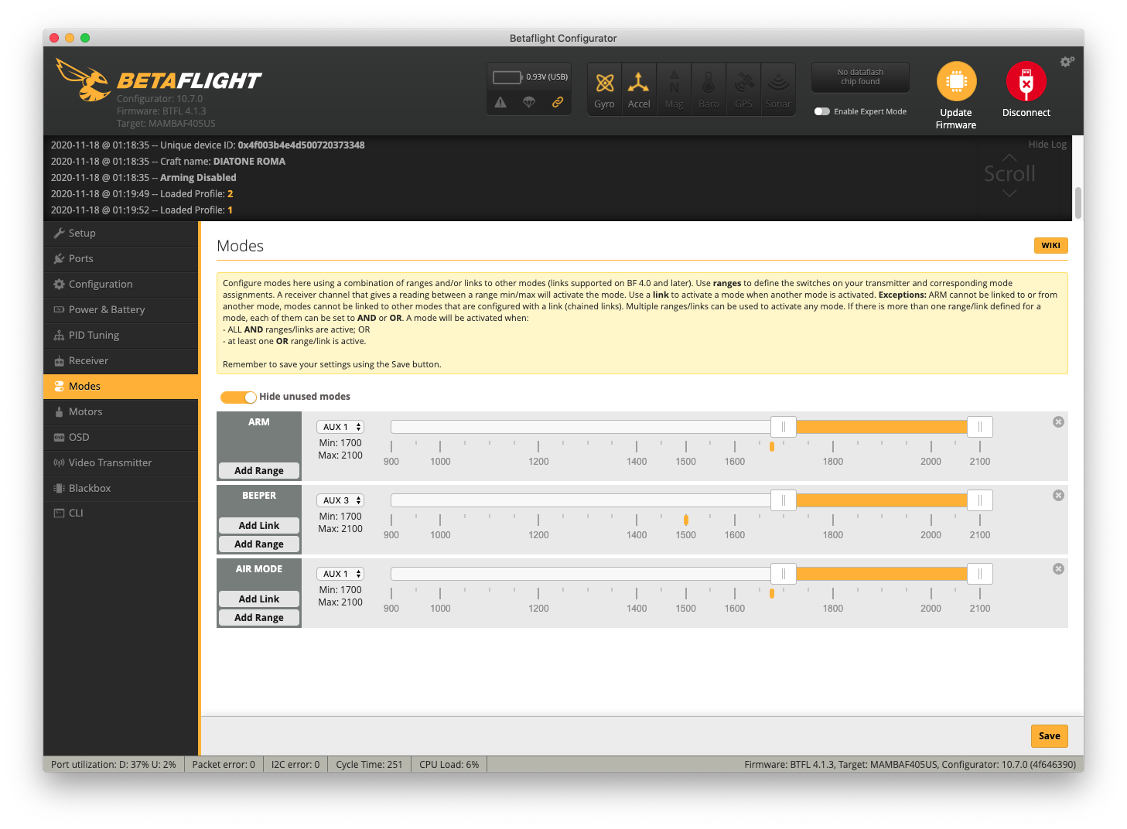
Task: Click the GPS sensor icon
Action: tap(743, 89)
